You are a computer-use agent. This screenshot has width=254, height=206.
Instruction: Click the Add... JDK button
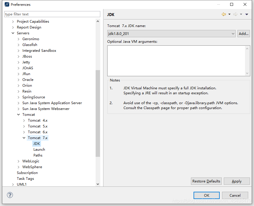(x=244, y=34)
